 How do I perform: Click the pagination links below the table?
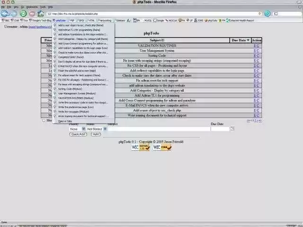pos(254,120)
